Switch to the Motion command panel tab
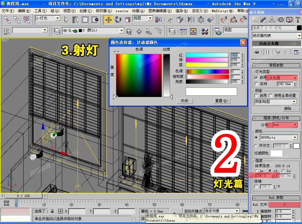 coord(281,19)
